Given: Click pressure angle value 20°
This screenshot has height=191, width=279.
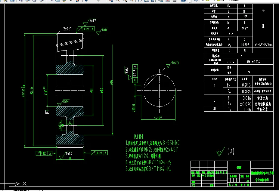Looking at the screenshot, I should click(x=245, y=17).
